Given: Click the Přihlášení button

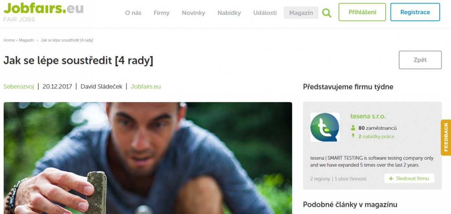Looking at the screenshot, I should pyautogui.click(x=362, y=12).
